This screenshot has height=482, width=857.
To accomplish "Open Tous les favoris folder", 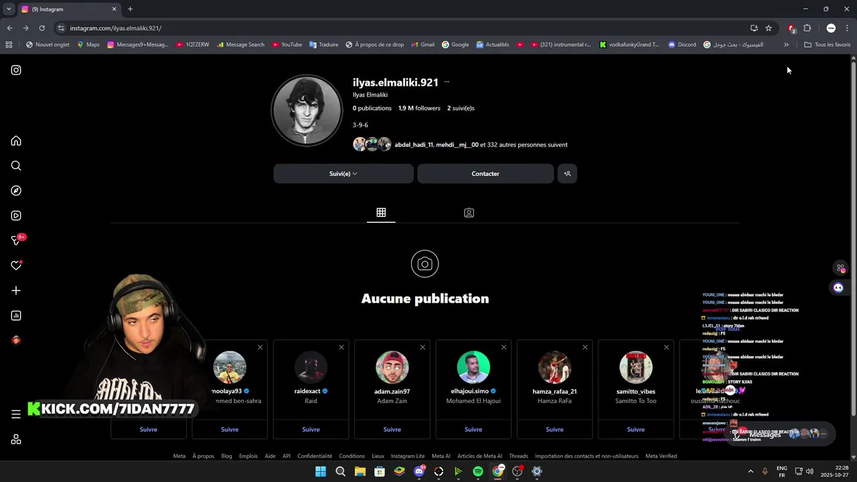I will 828,45.
